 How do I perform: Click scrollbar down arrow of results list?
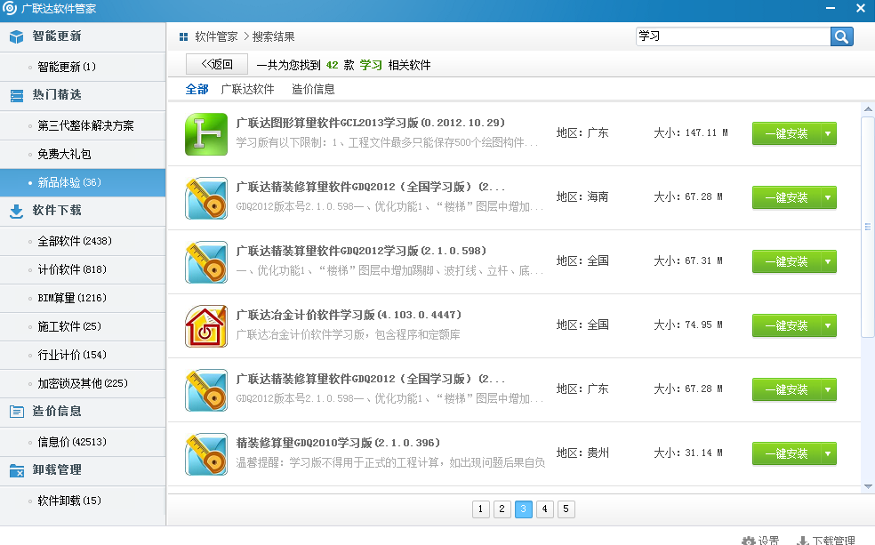(x=868, y=486)
